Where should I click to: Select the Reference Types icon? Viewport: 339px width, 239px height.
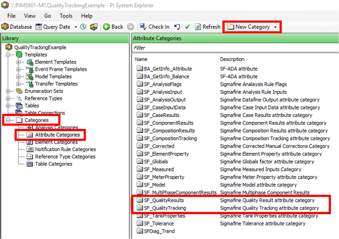(19, 98)
